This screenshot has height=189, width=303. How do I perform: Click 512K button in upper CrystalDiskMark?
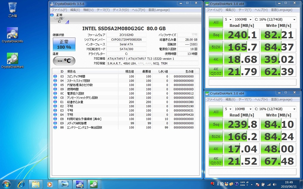pyautogui.click(x=216, y=47)
